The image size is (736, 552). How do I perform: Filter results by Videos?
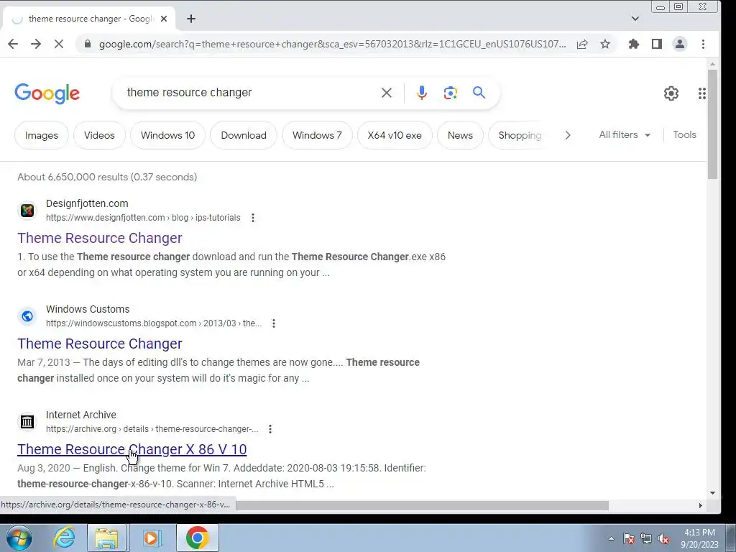[99, 135]
